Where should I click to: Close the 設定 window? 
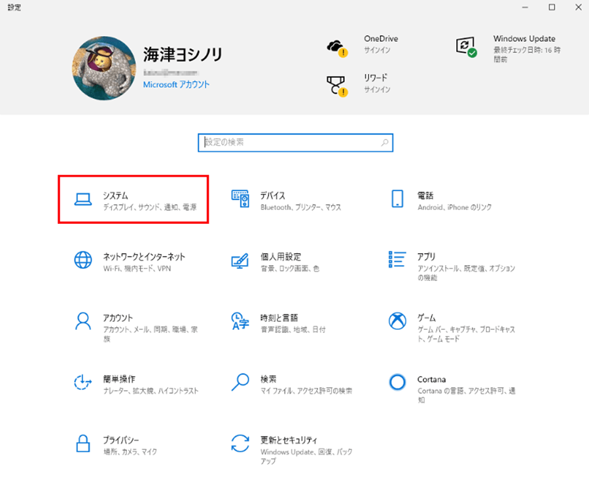point(579,7)
